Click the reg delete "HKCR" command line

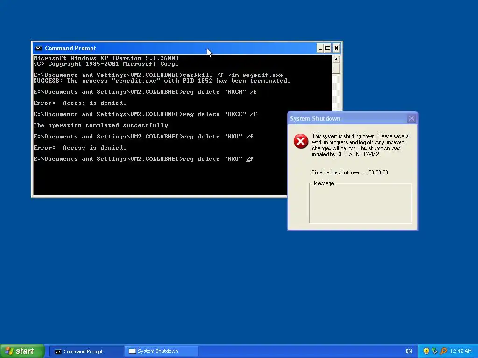[145, 92]
